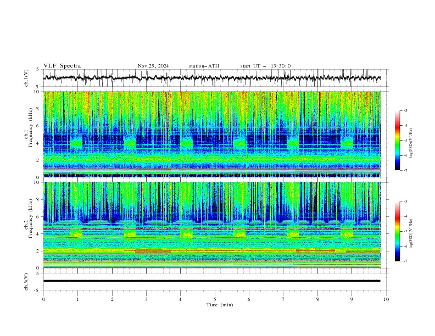Click the date 'Nov.25, 2024'
The image size is (435, 336).
pyautogui.click(x=153, y=66)
